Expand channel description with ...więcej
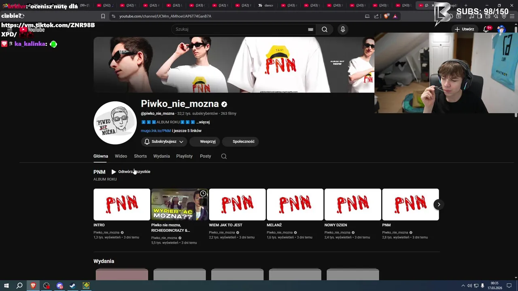518x291 pixels. pos(203,122)
